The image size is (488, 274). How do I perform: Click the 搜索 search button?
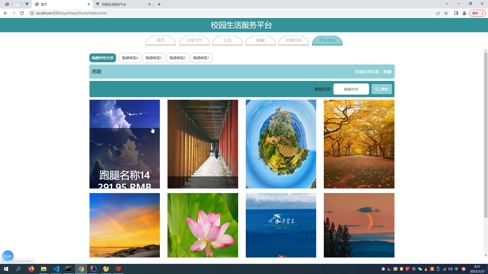(382, 89)
